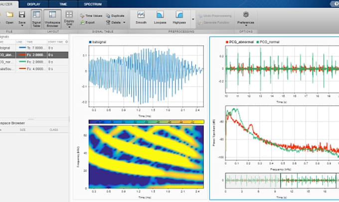Select the PCG_abnormal signal row
Viewport: 339px width, 202px height.
[34, 55]
